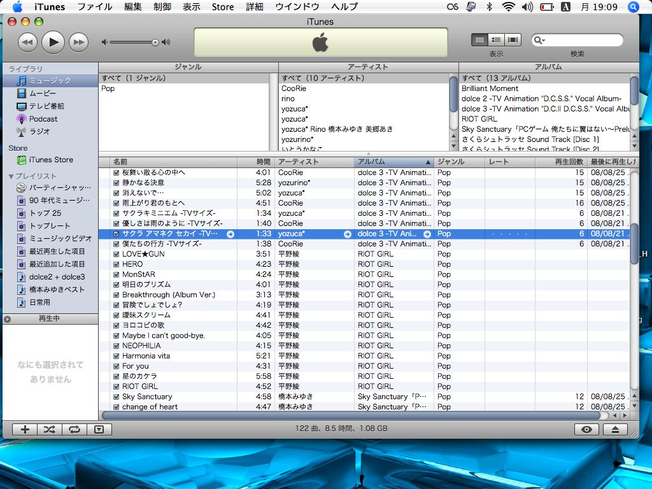Sort by 名前 column header
The height and width of the screenshot is (489, 652).
(174, 162)
